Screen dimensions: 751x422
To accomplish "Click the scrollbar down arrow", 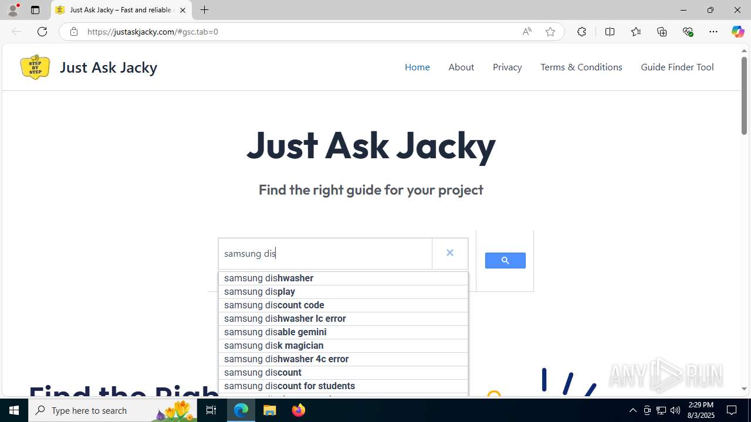I will click(744, 389).
